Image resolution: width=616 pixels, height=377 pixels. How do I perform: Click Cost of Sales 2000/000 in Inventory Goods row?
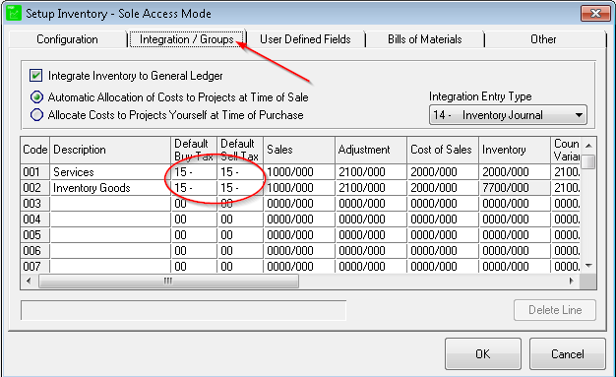click(x=443, y=188)
